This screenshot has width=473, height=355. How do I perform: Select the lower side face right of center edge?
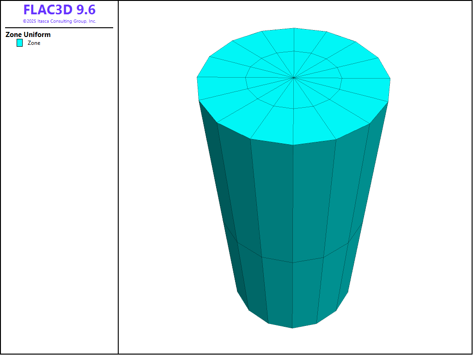pos(306,291)
